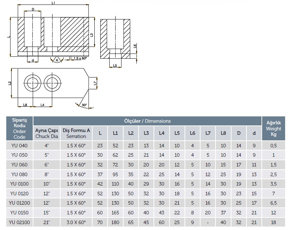The height and width of the screenshot is (230, 290).
Task: Select the 1.5 x 60° annotation in drawing
Action: (80, 58)
